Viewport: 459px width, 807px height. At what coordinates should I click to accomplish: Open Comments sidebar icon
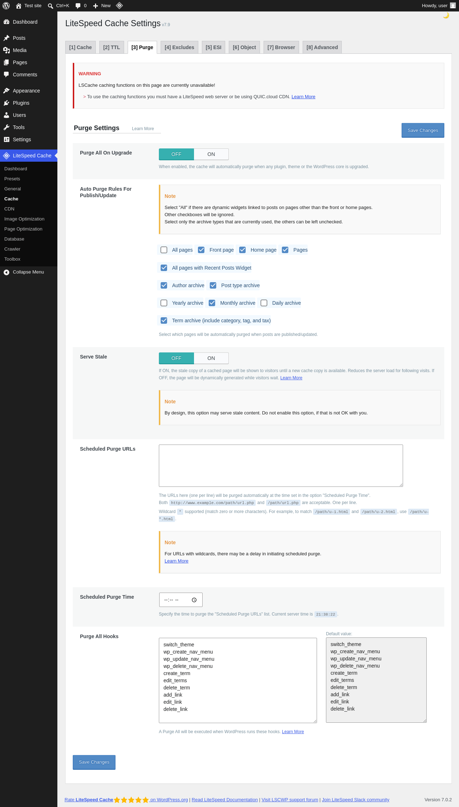click(6, 75)
